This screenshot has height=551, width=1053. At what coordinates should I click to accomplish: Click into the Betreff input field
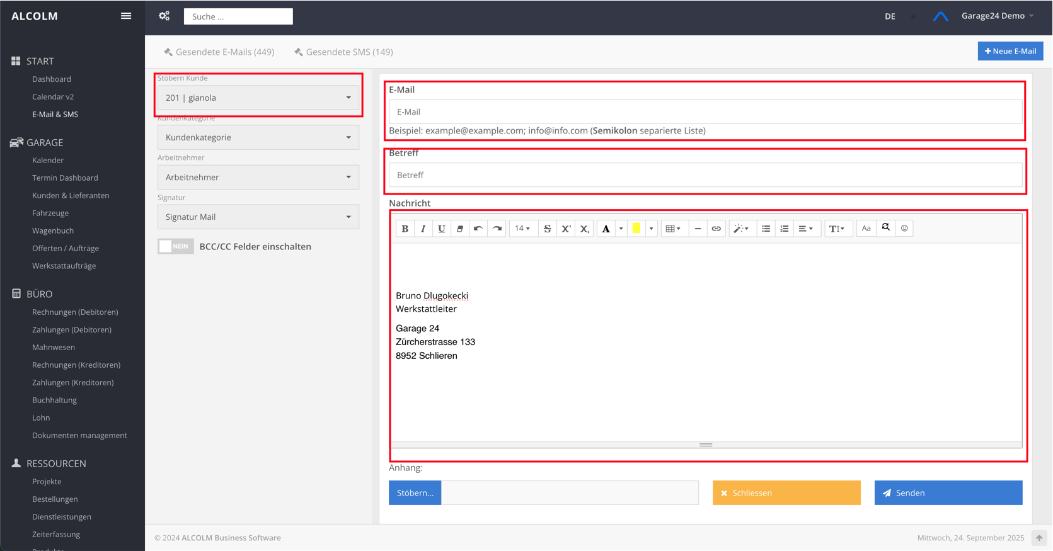[x=705, y=175]
